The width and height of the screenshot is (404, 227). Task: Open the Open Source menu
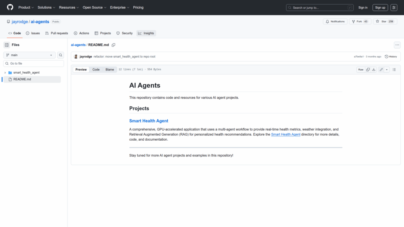[94, 7]
